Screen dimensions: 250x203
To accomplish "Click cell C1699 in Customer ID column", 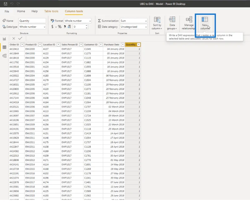I will click(87, 76).
